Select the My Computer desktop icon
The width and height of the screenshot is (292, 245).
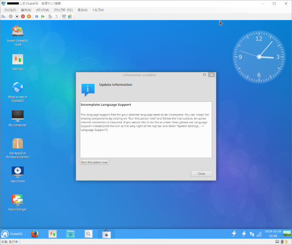18,119
